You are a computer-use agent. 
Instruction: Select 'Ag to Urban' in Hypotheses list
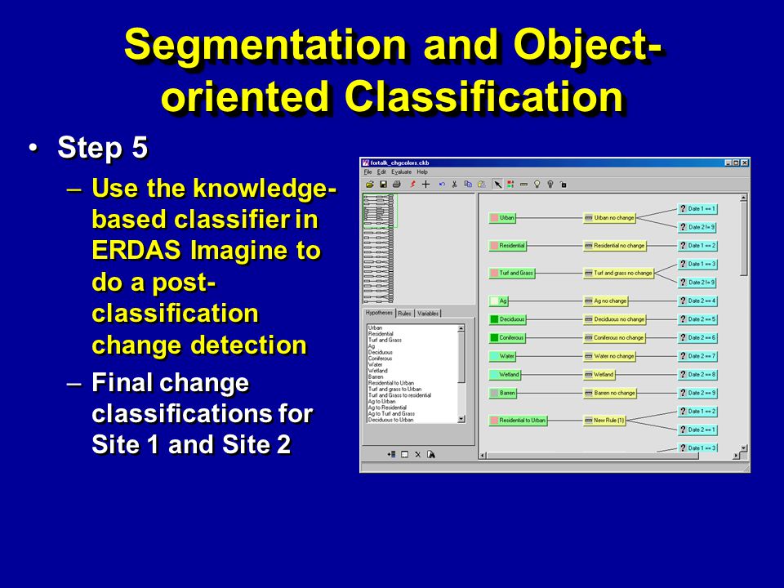[382, 402]
